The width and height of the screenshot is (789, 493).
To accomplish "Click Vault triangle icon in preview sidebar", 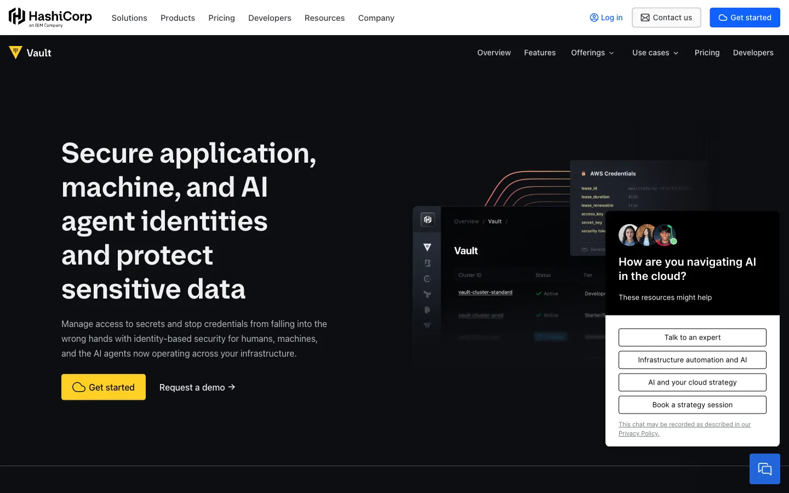I will tap(427, 248).
